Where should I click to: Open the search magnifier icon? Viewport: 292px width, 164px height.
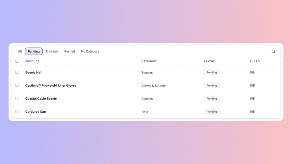click(273, 51)
